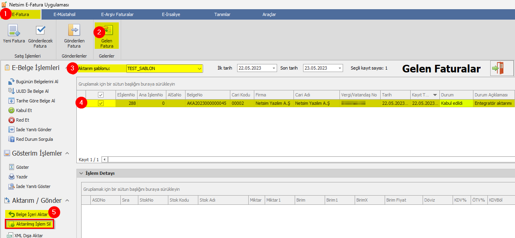Screen dimensions: 515x238
Task: Collapse the Gösterim İşlemleri section
Action: [67, 154]
